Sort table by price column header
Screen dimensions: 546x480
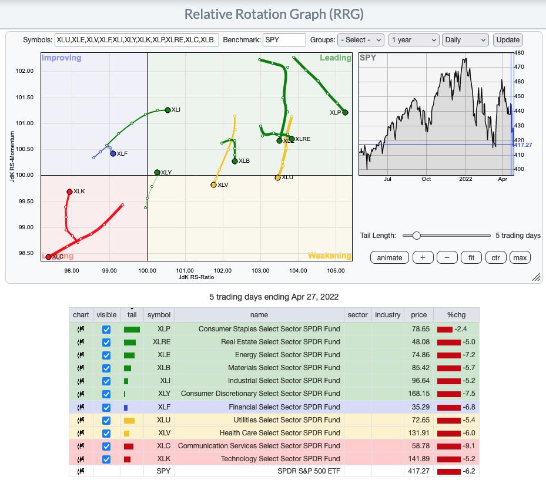coord(418,315)
